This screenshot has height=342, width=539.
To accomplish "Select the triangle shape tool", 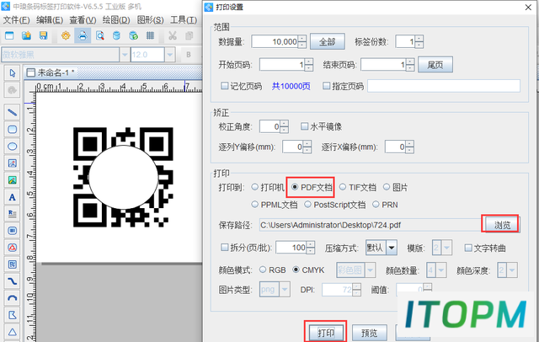I will 13,332.
